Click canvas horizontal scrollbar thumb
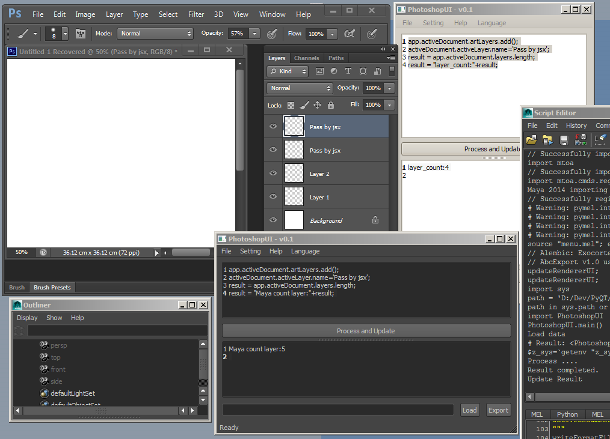 click(x=191, y=252)
